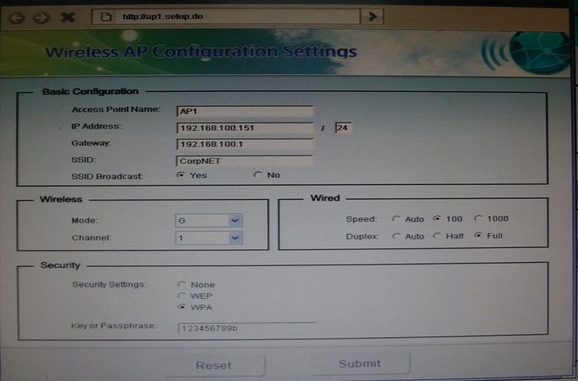
Task: Select Auto duplex
Action: (x=395, y=236)
